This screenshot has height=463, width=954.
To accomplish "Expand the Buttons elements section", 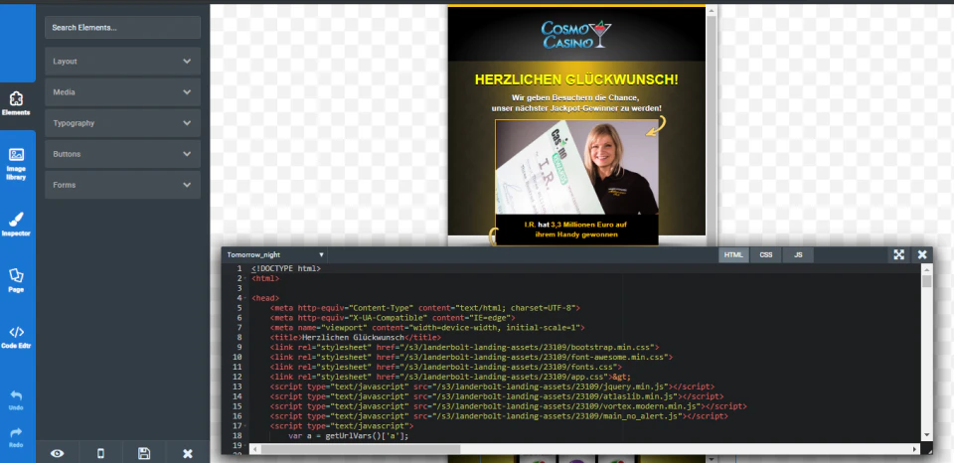I will coord(122,154).
